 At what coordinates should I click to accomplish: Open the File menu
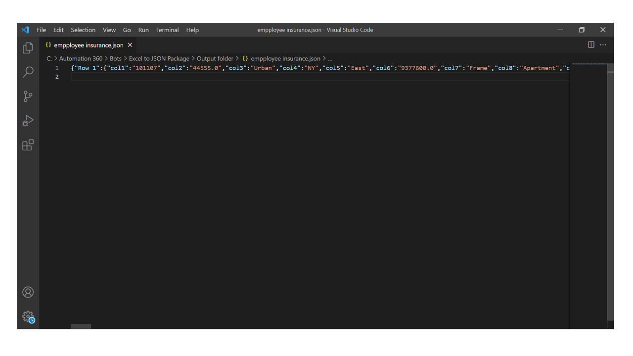coord(42,30)
